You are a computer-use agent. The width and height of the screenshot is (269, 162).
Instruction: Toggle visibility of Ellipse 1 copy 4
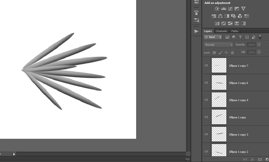[206, 100]
